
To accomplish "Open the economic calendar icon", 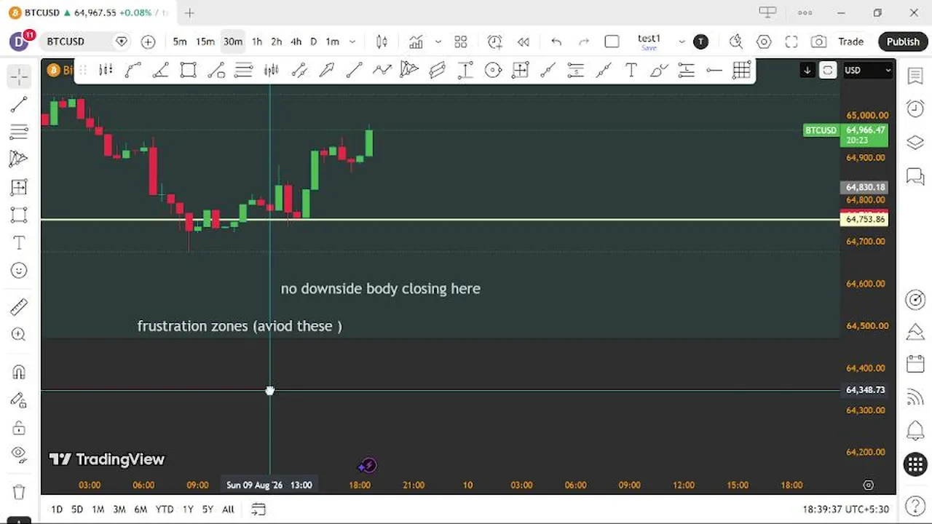I will tap(915, 363).
